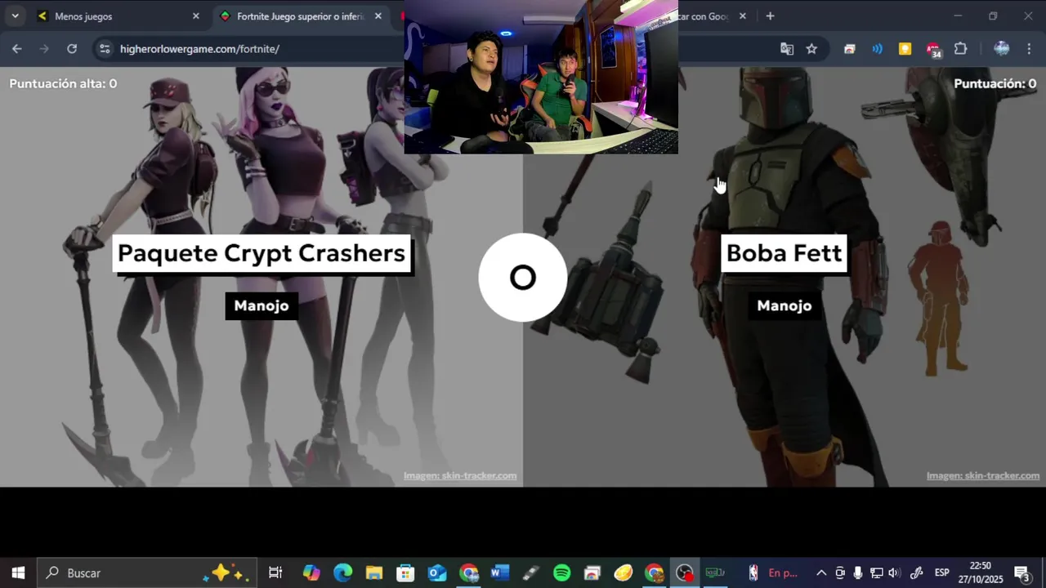Screen dimensions: 1046x588
Task: Select the Fortnite Juego superior o inferior tab
Action: pos(302,16)
